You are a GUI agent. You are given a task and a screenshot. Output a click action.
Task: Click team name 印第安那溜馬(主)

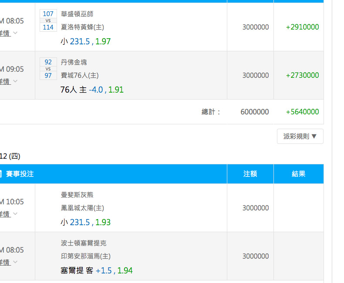86,256
